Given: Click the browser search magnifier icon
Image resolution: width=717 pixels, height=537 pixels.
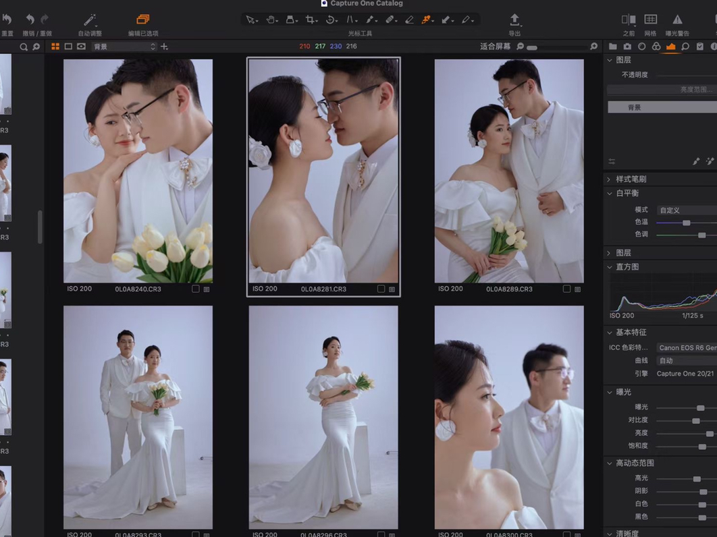Looking at the screenshot, I should click(x=24, y=47).
